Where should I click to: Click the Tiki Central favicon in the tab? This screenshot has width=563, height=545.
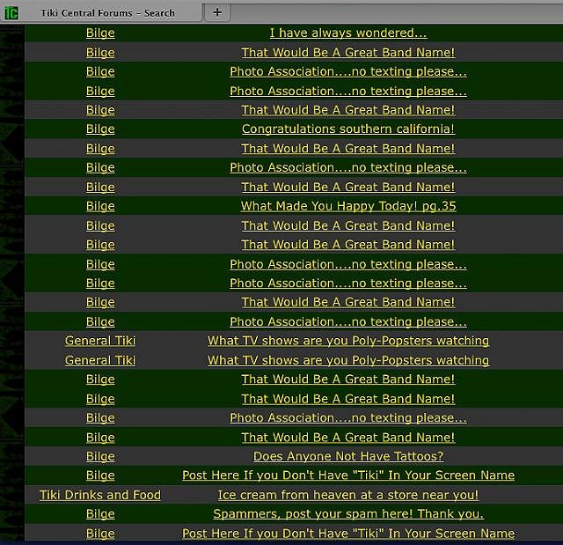pos(11,12)
